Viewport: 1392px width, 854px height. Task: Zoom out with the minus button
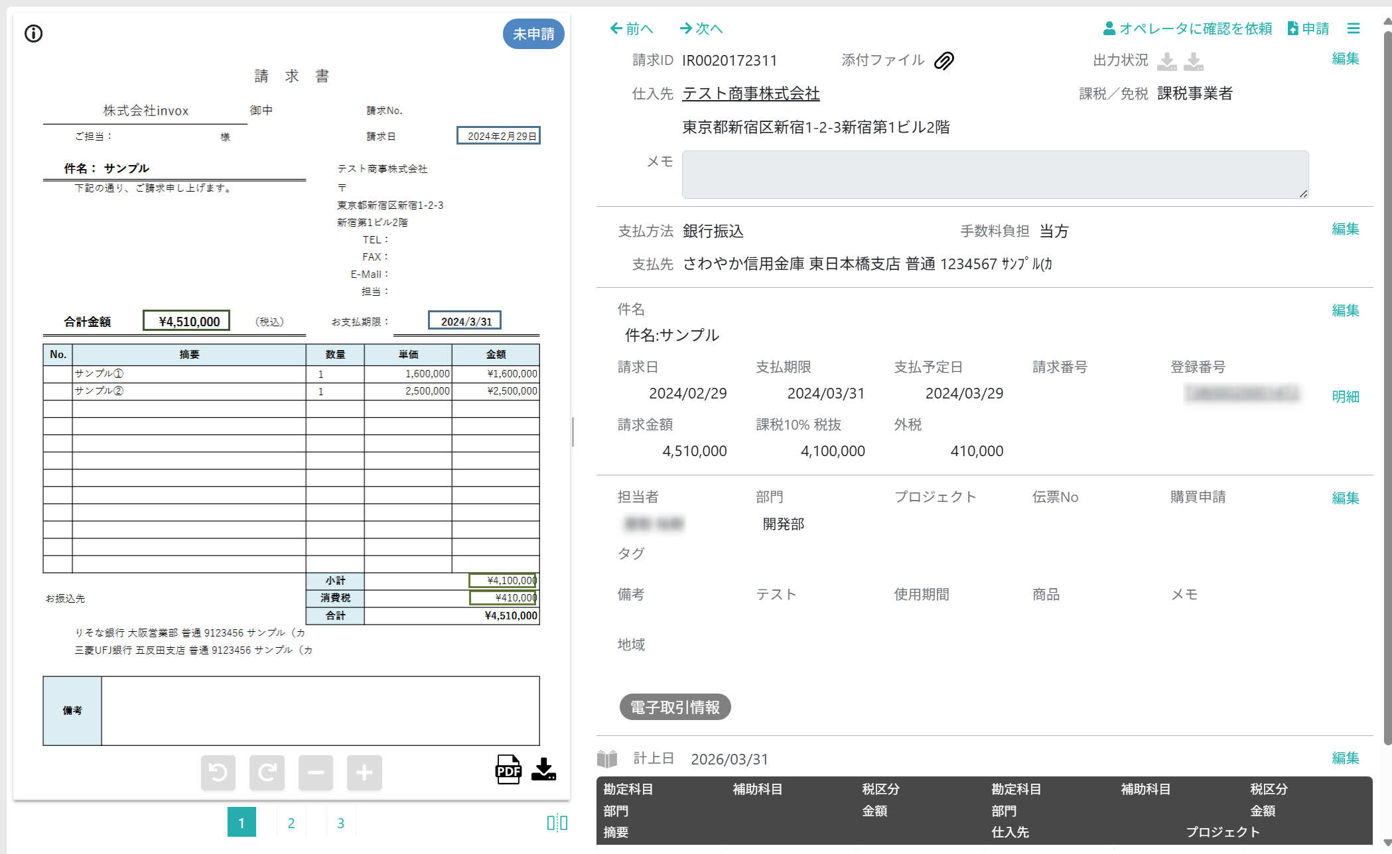(315, 772)
